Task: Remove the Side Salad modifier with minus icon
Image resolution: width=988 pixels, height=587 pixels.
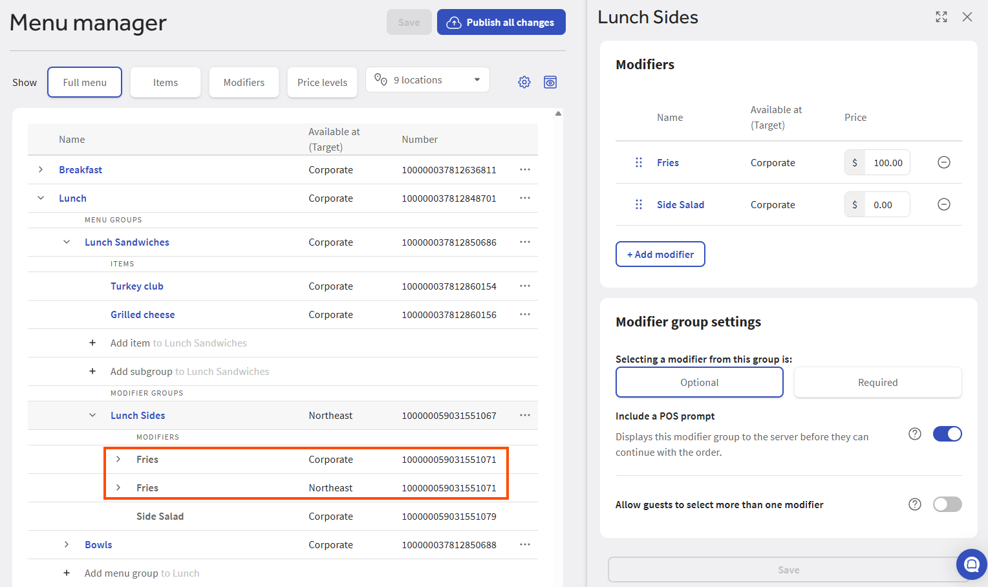Action: tap(943, 204)
